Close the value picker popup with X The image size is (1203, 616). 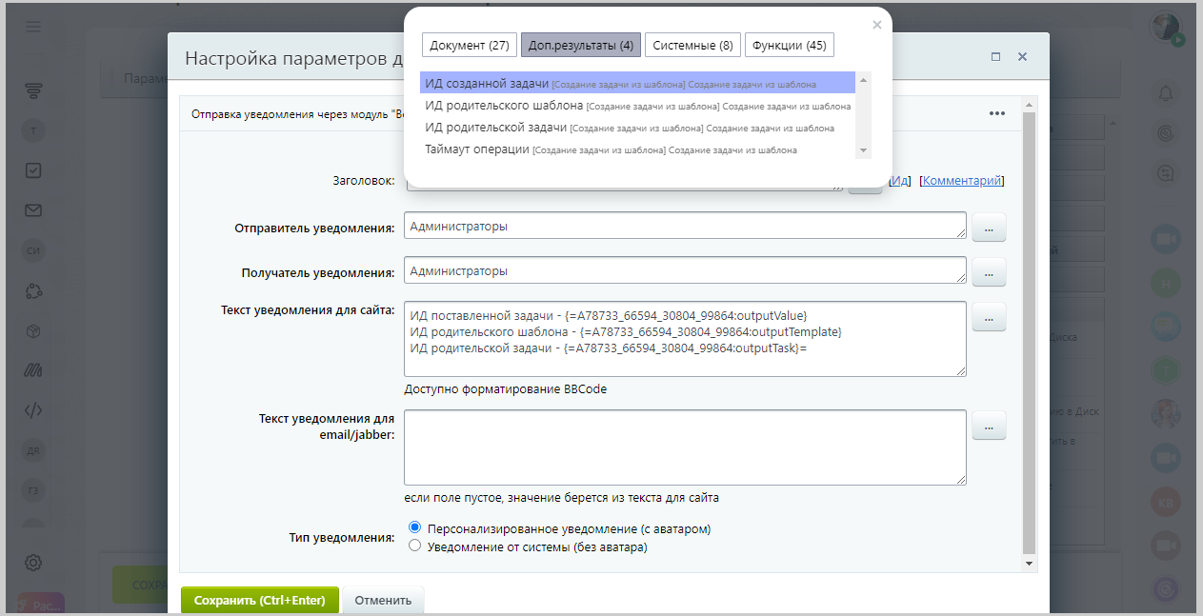876,25
